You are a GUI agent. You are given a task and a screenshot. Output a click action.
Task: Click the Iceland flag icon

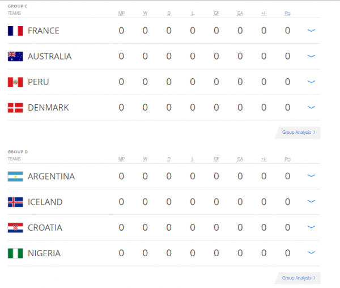15,202
